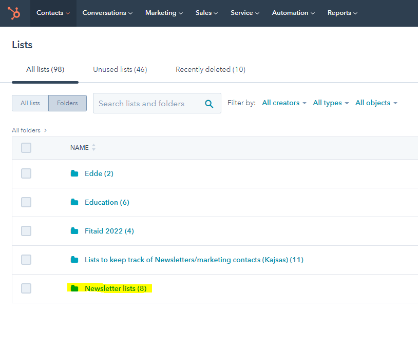
Task: Click the HubSpot sprocket logo
Action: [x=14, y=13]
